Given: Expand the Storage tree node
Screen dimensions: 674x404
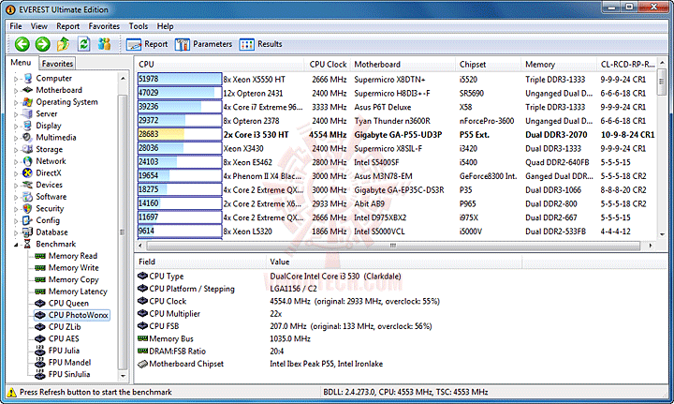Looking at the screenshot, I should pyautogui.click(x=16, y=150).
